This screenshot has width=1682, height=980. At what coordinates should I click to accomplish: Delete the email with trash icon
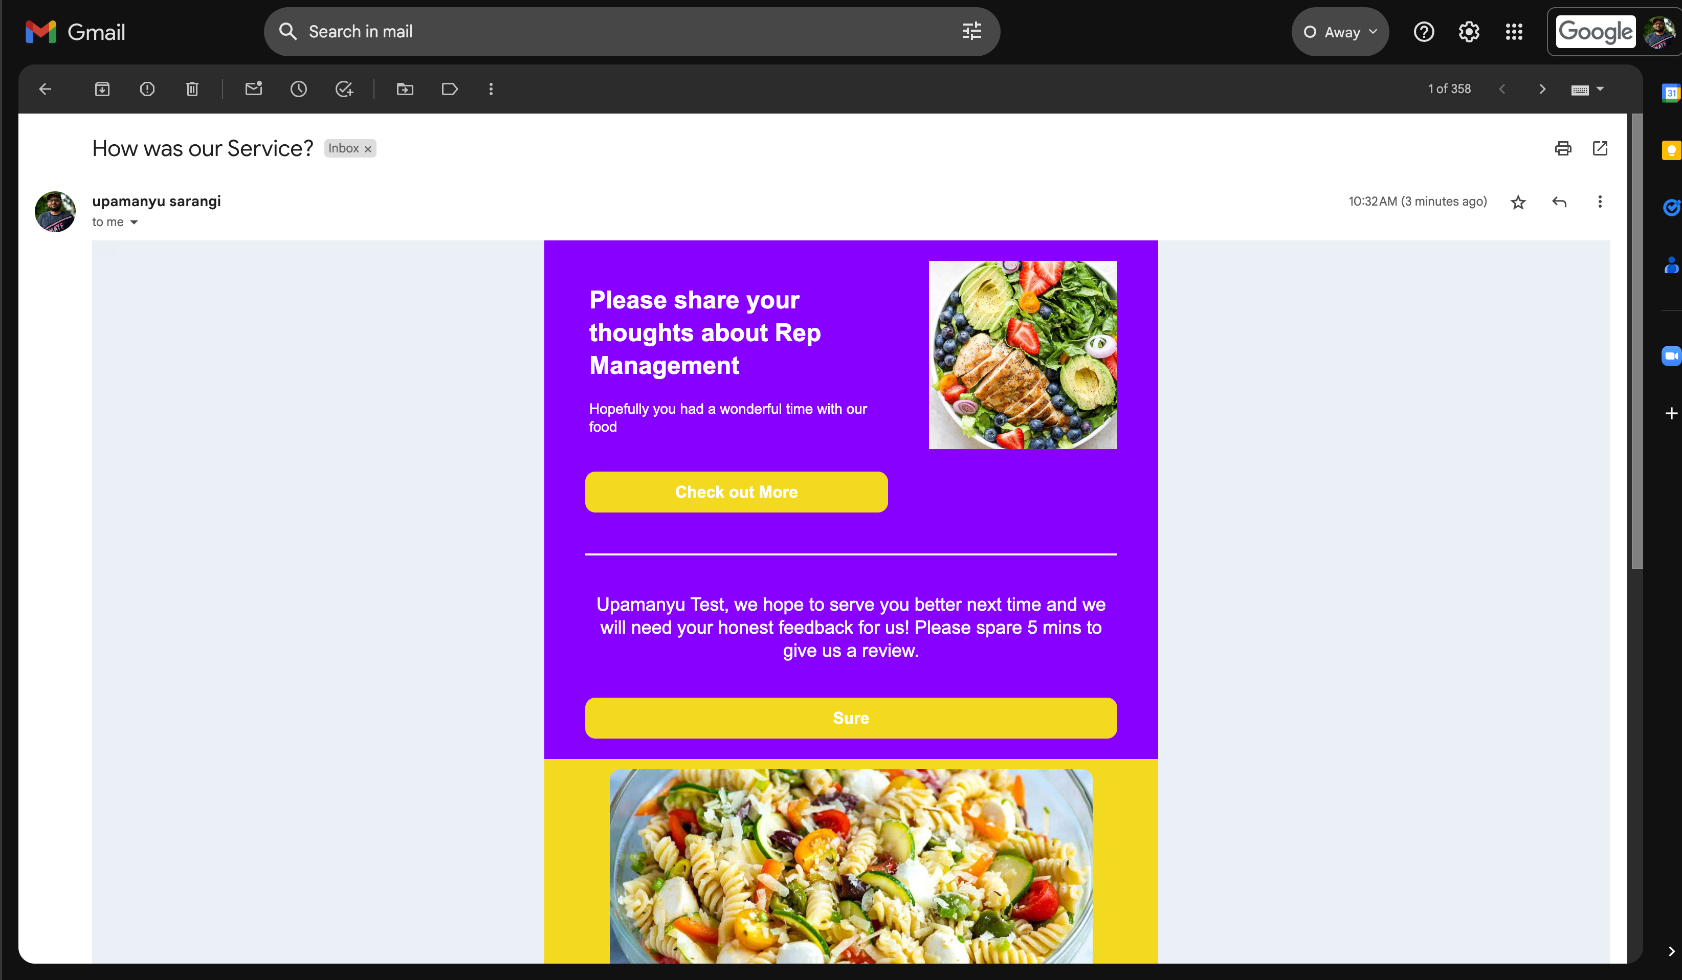pyautogui.click(x=192, y=89)
